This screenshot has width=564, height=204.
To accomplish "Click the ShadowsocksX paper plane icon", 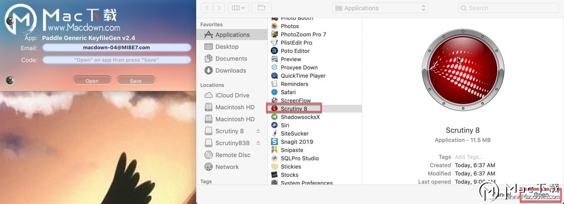I will tap(274, 117).
